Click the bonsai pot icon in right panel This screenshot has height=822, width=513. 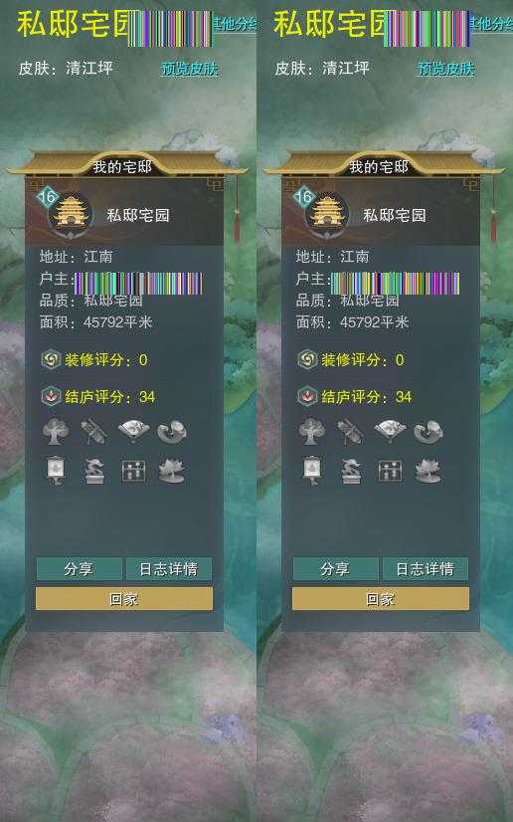pyautogui.click(x=351, y=471)
